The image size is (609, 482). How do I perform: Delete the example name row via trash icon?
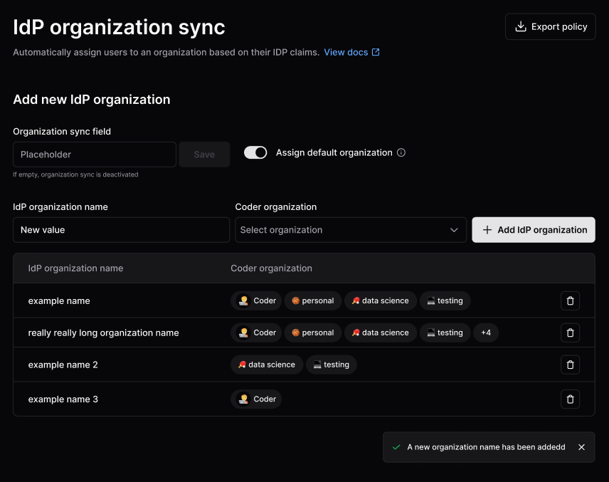pos(570,300)
